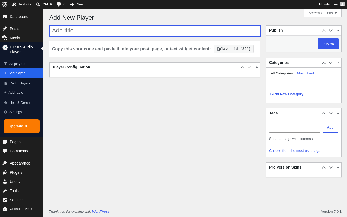Screen dimensions: 347x217
Task: Click the Plugins plug icon
Action: coord(5,172)
